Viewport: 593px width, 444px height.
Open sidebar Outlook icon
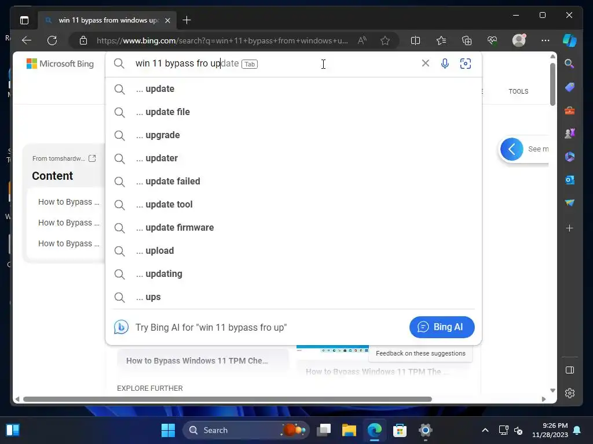[x=570, y=180]
